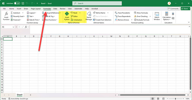Click Error Checking
This screenshot has width=192, height=100.
point(141,16)
